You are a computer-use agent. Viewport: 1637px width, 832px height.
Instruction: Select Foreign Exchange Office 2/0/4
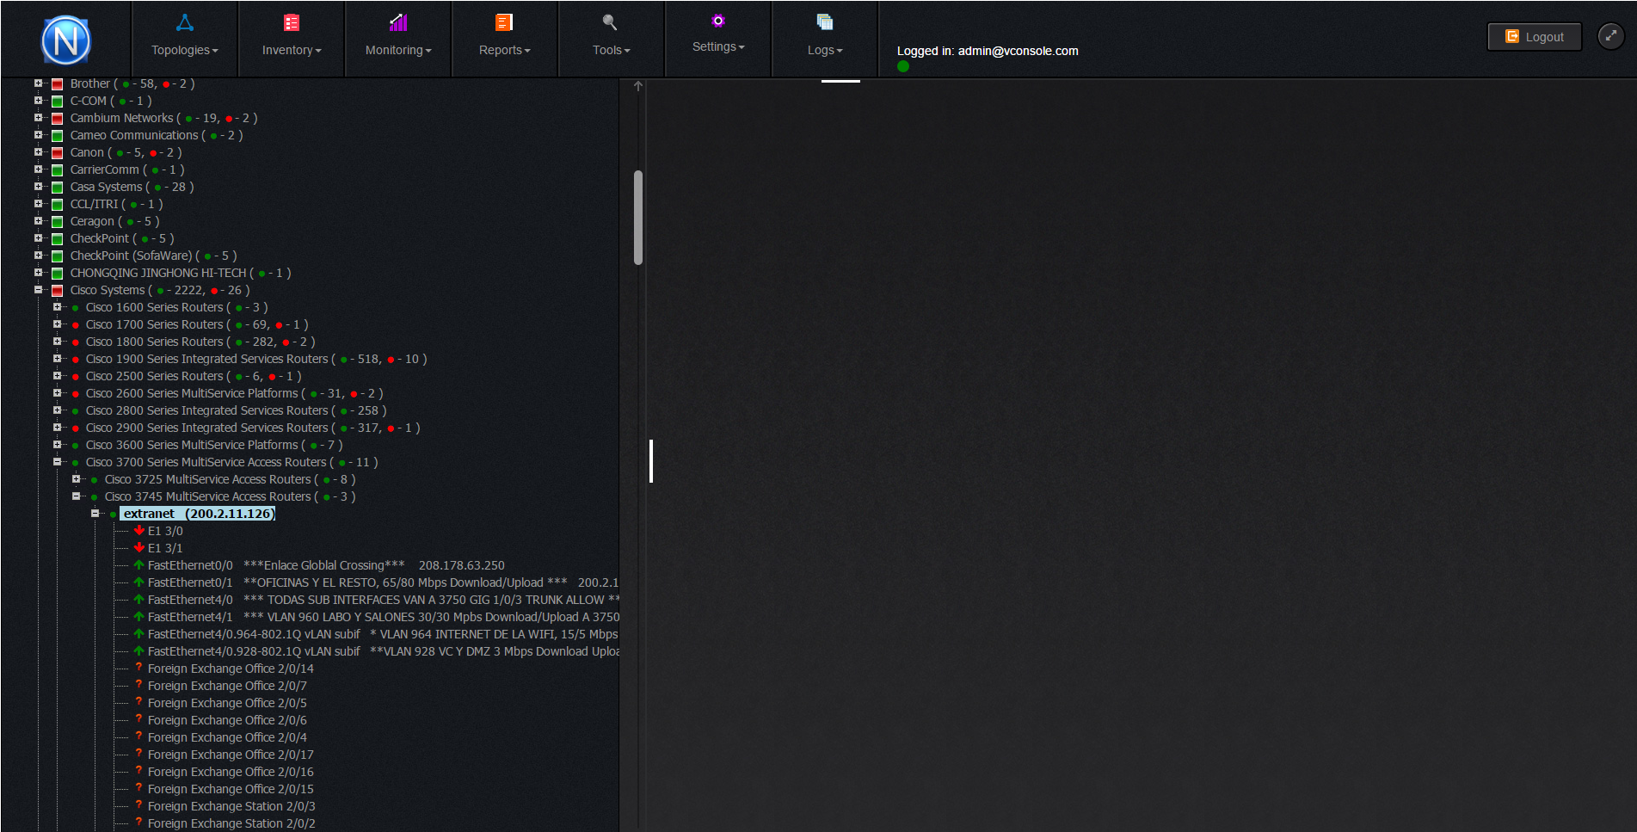[227, 737]
